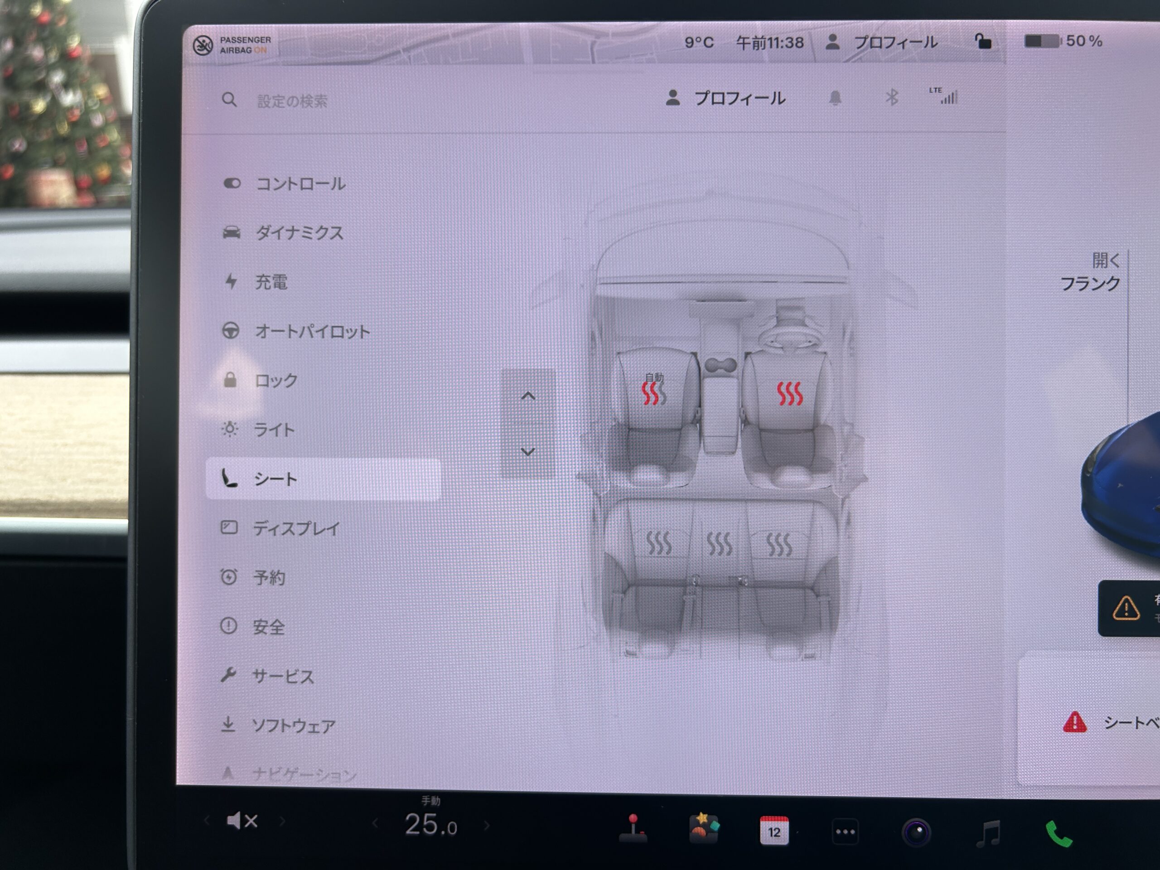Open the arcade joystick icon
This screenshot has height=870, width=1160.
coord(633,829)
